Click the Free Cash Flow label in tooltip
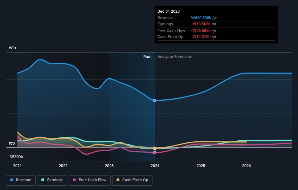The width and height of the screenshot is (298, 190). click(x=171, y=30)
